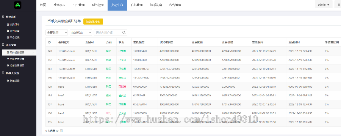
Task: Click trade price 16959.74000000
Action: [x=232, y=96]
